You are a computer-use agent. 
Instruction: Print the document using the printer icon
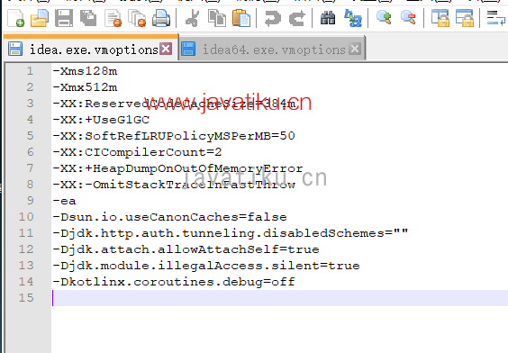pyautogui.click(x=161, y=18)
